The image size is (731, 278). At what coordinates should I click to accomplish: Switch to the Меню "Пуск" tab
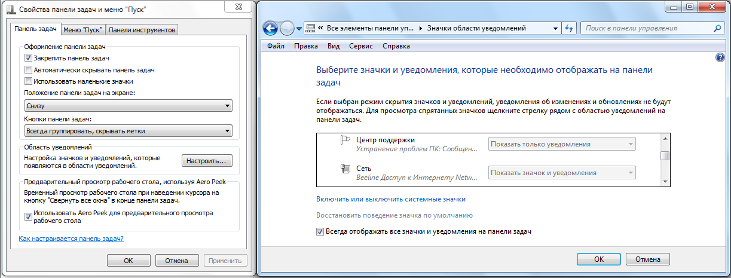83,30
